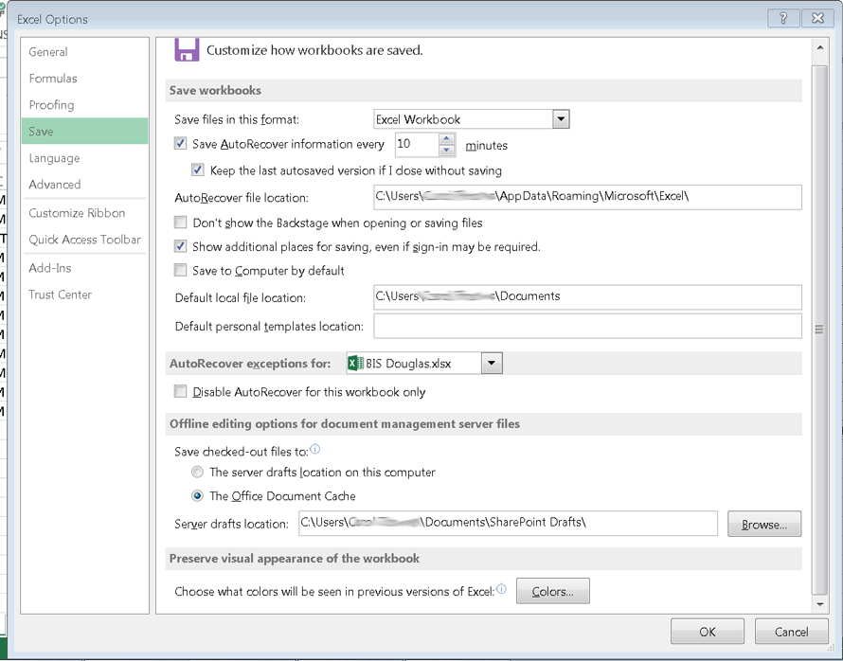Decrease AutoRecover minutes with down arrow
This screenshot has height=661, width=843.
pyautogui.click(x=446, y=151)
